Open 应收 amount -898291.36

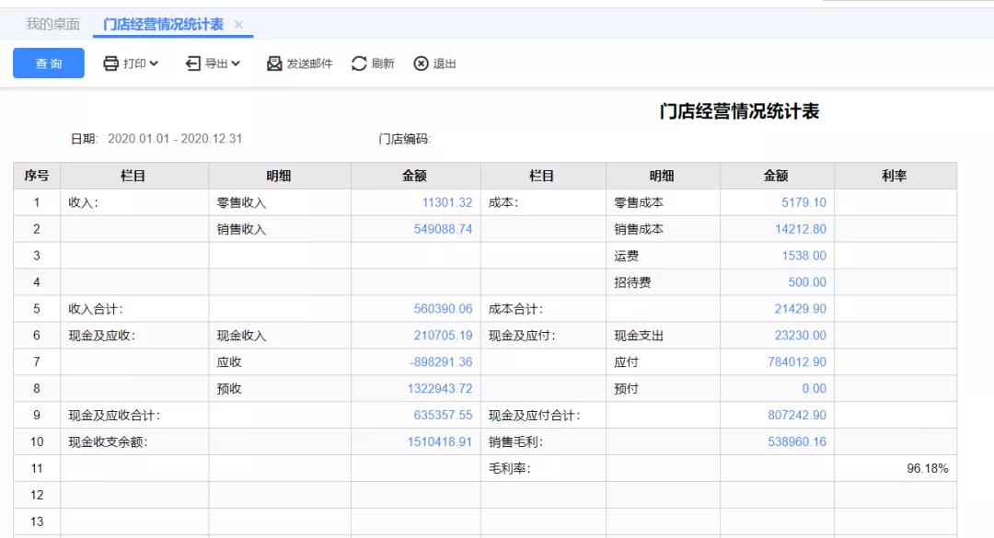click(441, 362)
